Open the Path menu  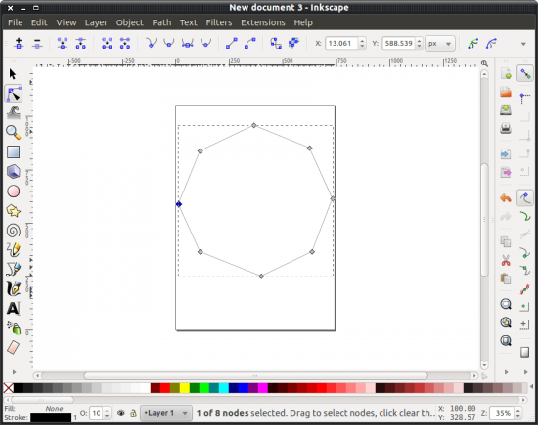161,22
